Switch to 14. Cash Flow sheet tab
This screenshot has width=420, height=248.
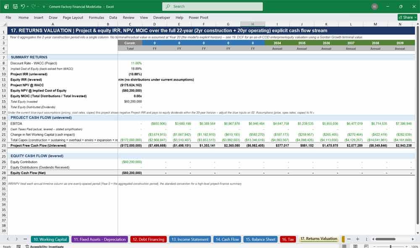(227, 240)
